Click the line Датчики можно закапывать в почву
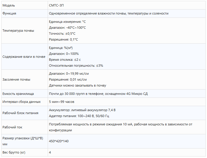The image size is (207, 158). tap(77, 85)
